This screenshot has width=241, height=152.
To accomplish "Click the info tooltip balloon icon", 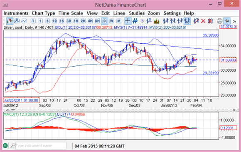I will (142, 21).
